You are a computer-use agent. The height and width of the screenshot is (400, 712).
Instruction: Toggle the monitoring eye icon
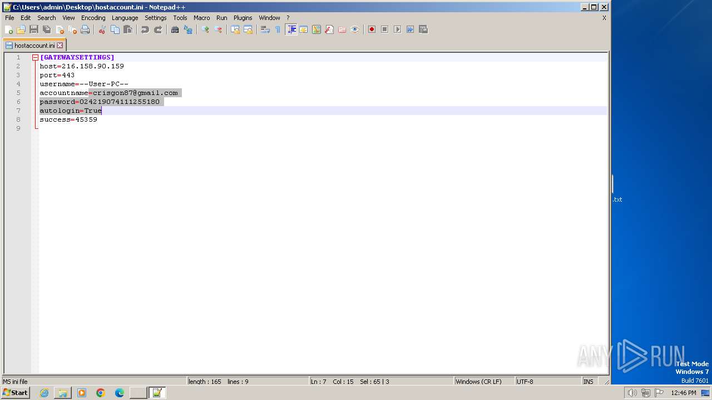(x=355, y=29)
